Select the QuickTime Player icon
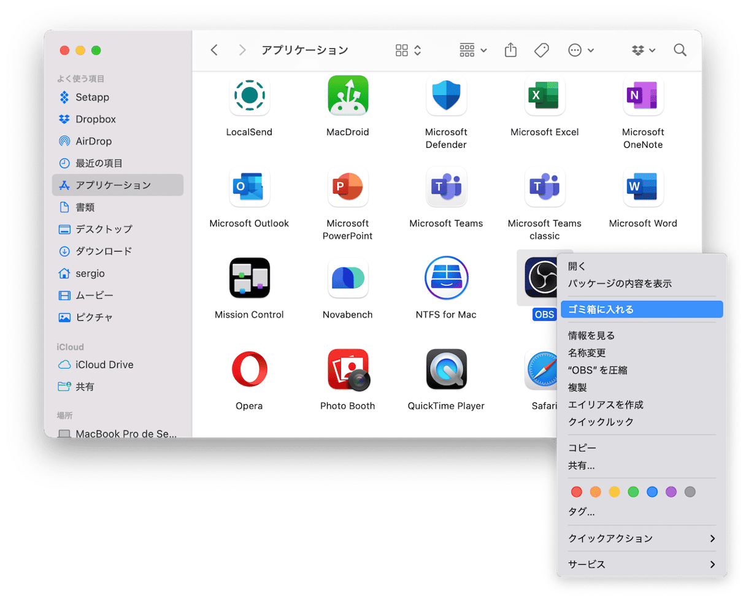This screenshot has width=746, height=598. click(x=446, y=369)
